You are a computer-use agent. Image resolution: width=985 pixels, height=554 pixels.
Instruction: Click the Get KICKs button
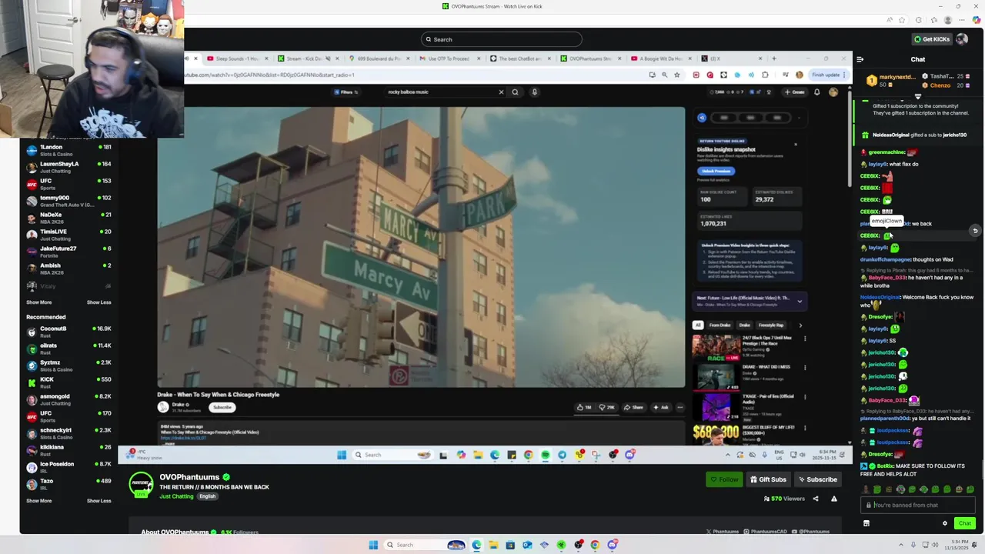[x=931, y=39]
